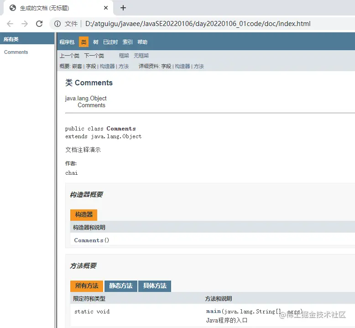Viewport: 355px width, 328px height.
Task: Select the orange 构造器 tab
Action: pos(84,214)
